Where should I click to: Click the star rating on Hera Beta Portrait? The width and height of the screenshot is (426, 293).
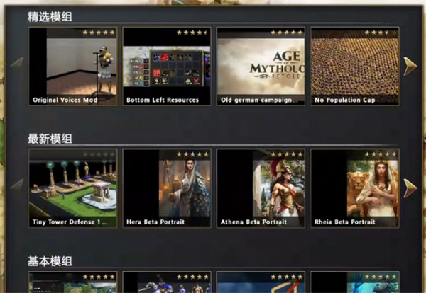[x=192, y=154]
